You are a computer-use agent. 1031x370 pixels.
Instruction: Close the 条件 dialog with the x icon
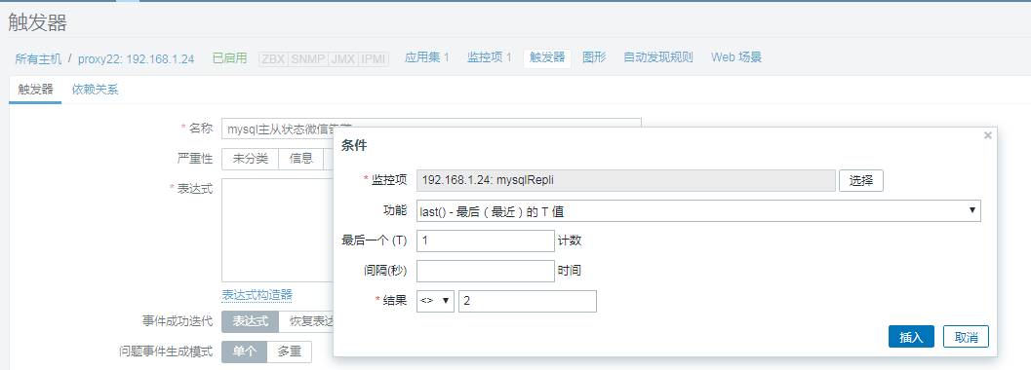click(x=987, y=135)
